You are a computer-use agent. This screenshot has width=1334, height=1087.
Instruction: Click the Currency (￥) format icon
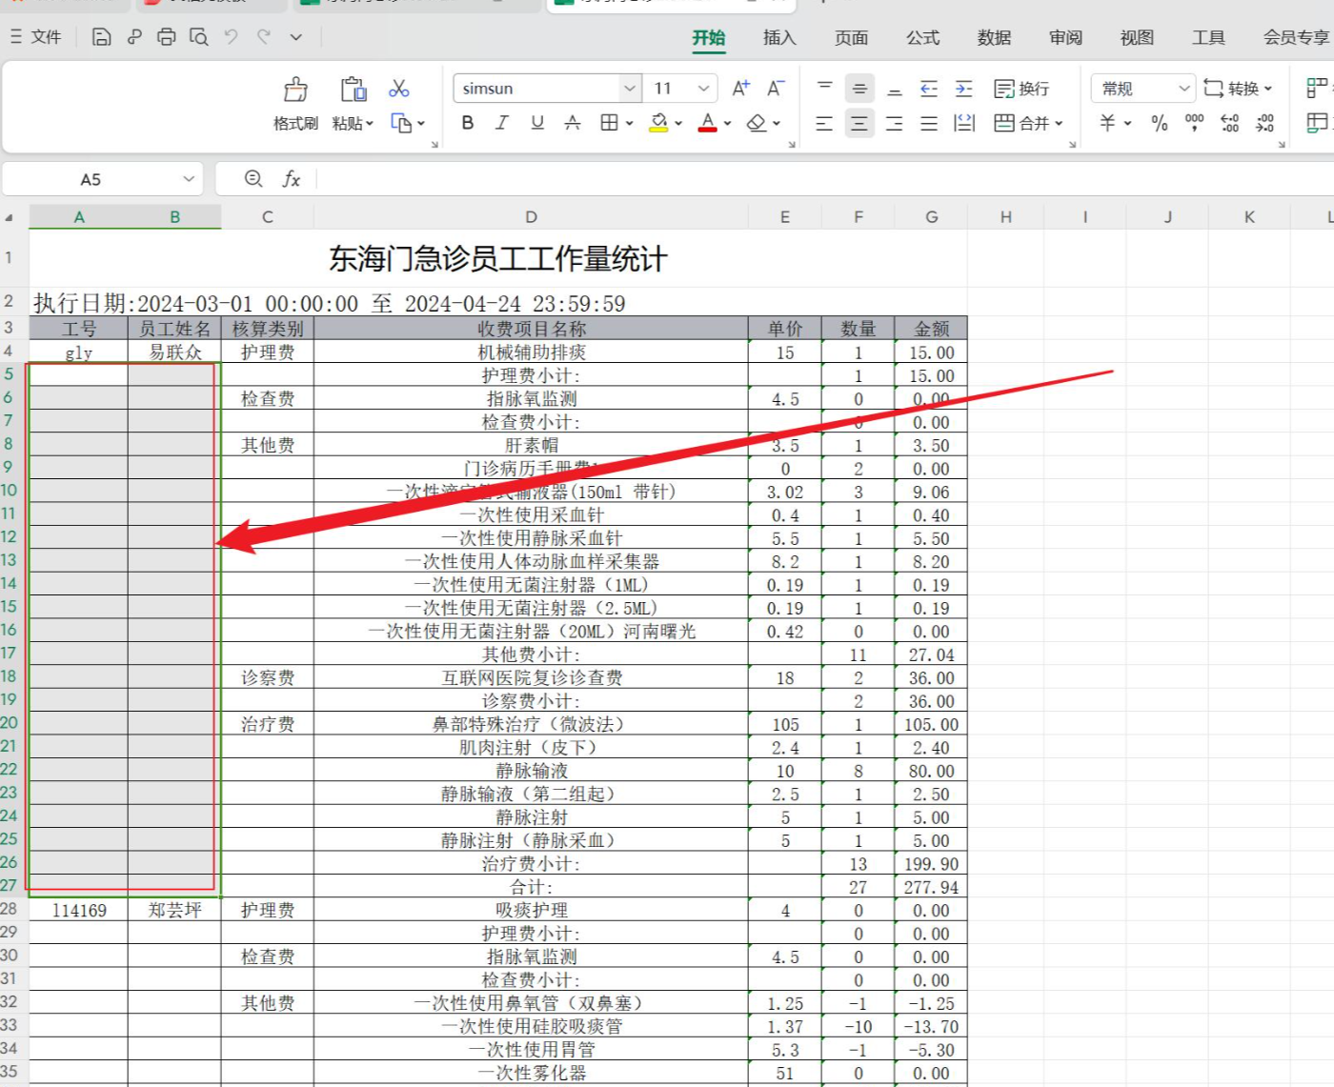(1107, 123)
